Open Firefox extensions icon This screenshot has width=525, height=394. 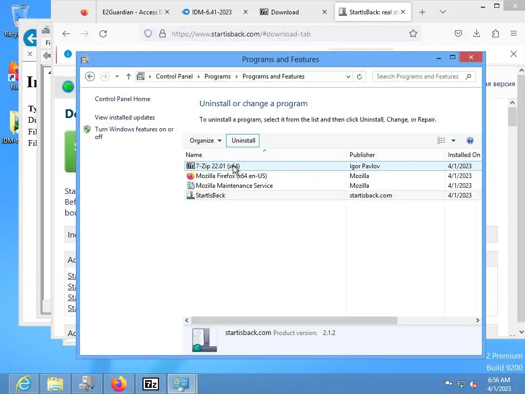[x=496, y=33]
